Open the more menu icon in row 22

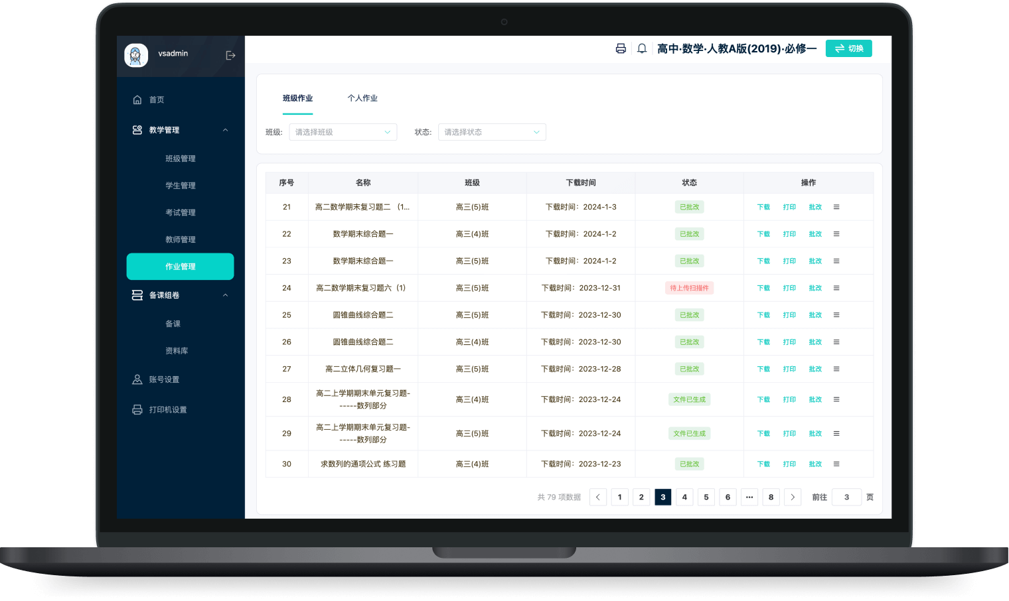pyautogui.click(x=836, y=234)
